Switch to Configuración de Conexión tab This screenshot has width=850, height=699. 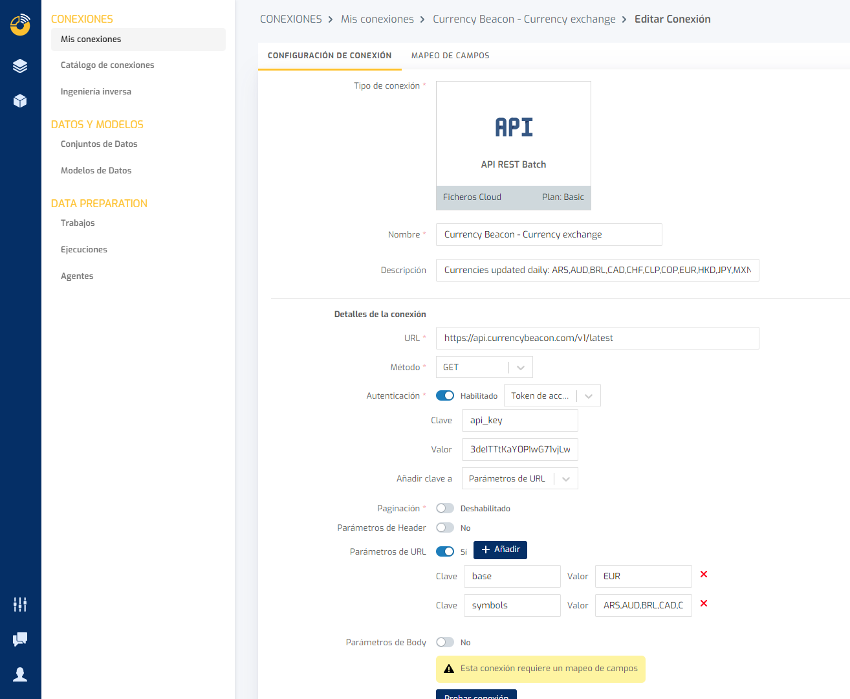pyautogui.click(x=330, y=56)
